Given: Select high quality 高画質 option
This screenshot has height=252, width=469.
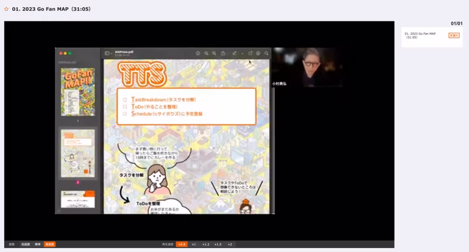Looking at the screenshot, I should [x=50, y=244].
